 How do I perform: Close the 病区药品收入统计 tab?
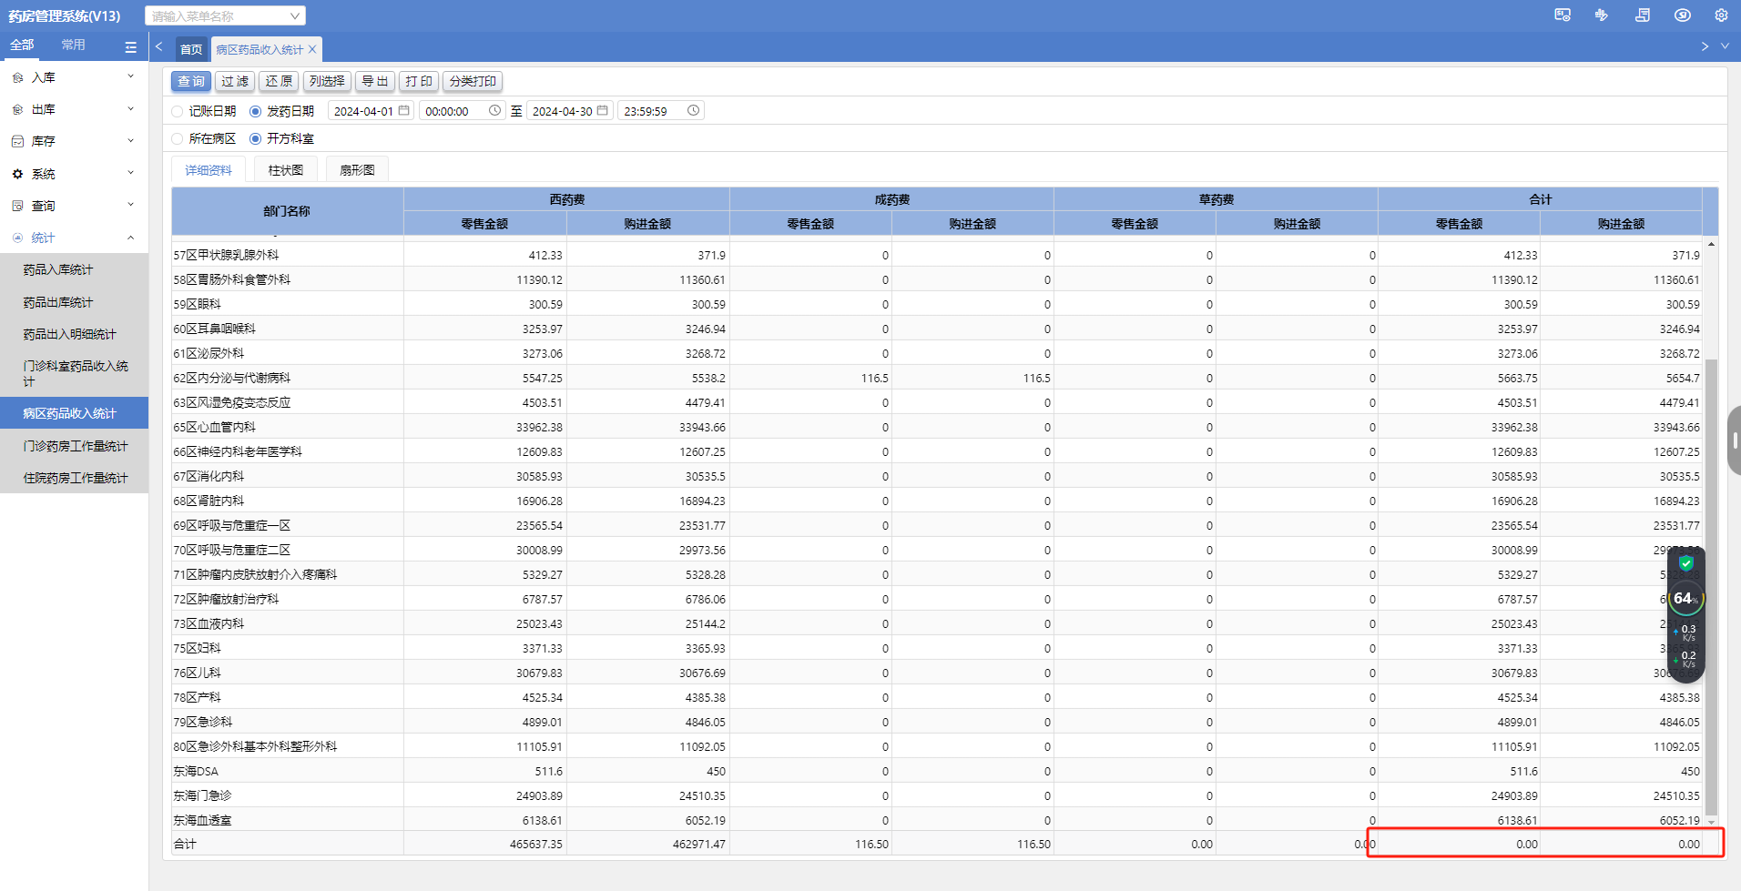312,49
